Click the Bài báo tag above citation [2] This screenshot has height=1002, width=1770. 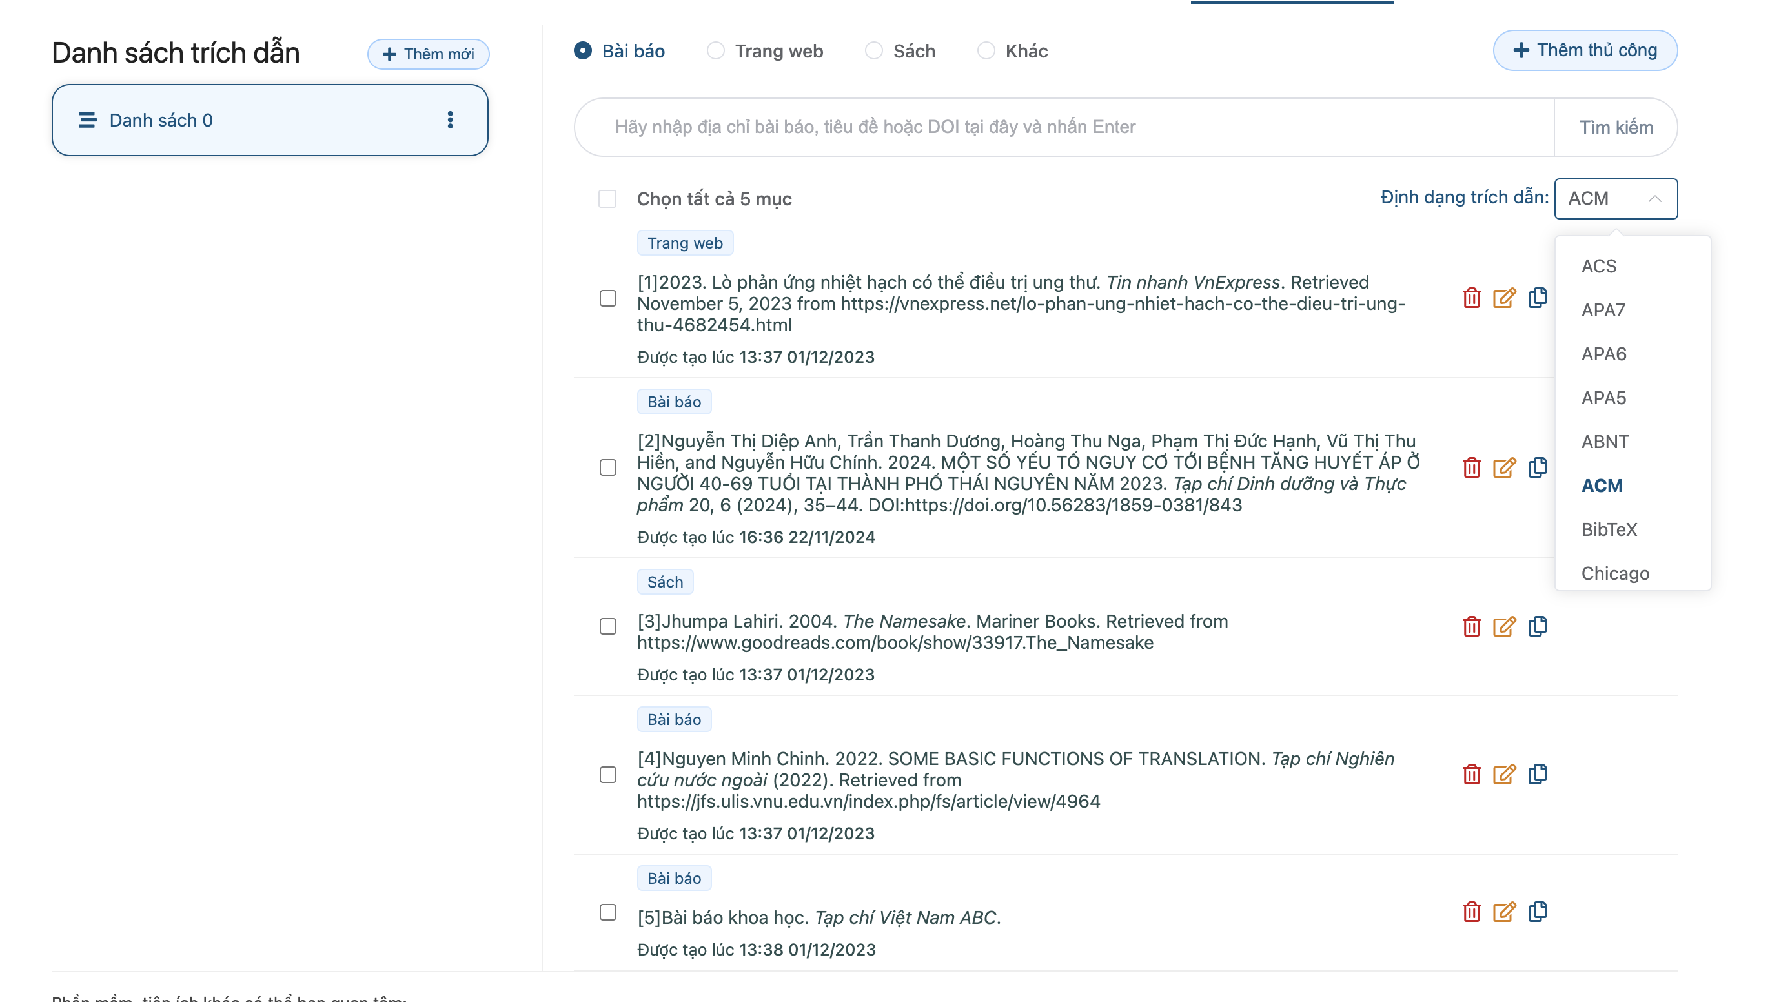click(673, 402)
